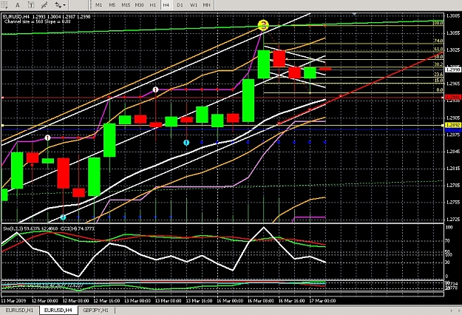Select the yellow wave 3 label

tap(263, 25)
